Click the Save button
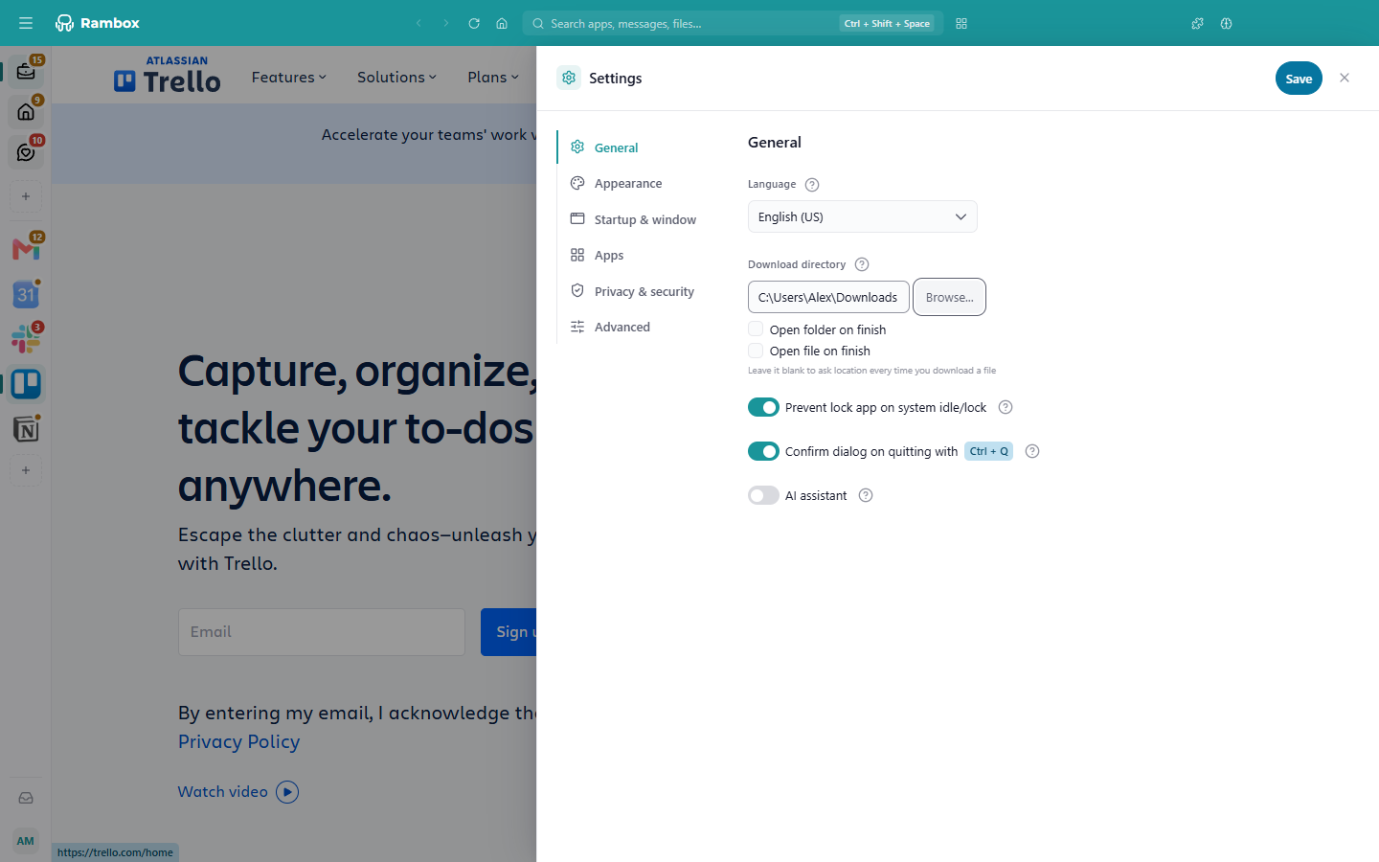The width and height of the screenshot is (1379, 862). click(1299, 79)
